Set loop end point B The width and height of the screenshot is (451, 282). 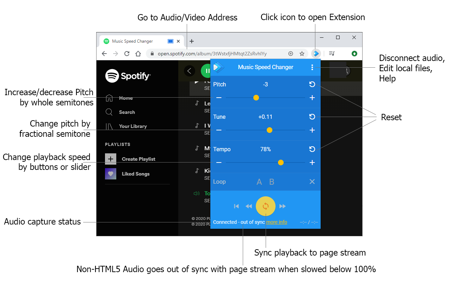272,182
